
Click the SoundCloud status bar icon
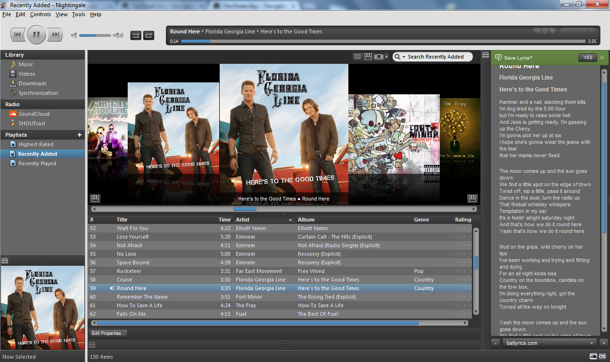tap(593, 356)
